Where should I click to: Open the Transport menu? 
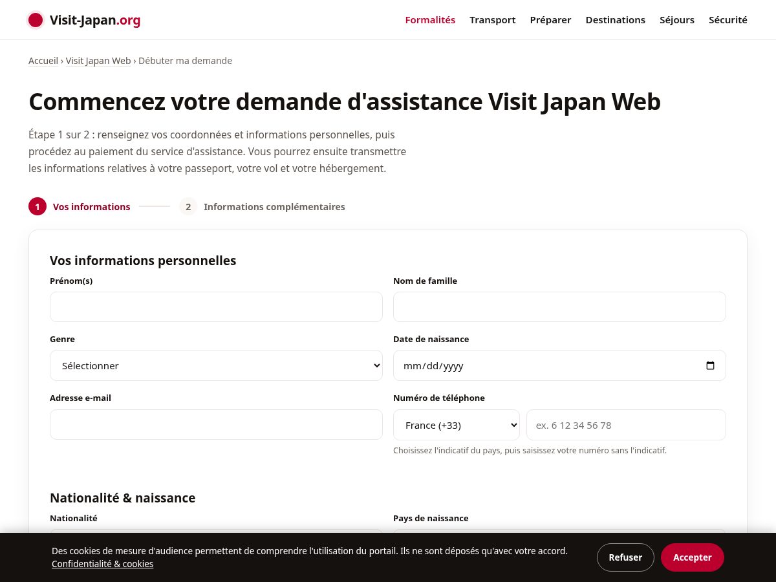[493, 20]
